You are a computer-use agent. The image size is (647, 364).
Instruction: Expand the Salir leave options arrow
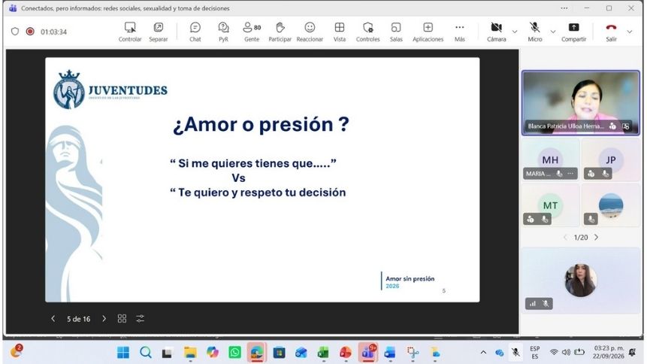630,32
